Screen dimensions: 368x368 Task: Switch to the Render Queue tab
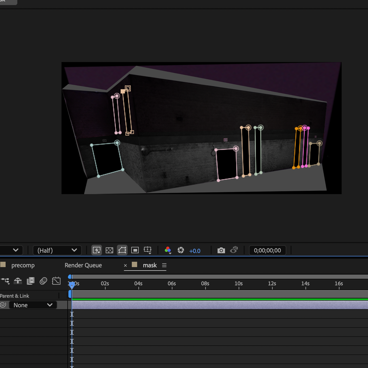[x=83, y=265]
